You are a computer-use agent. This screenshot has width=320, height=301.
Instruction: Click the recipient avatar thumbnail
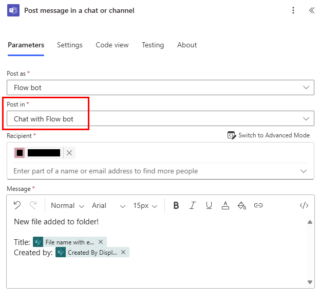click(20, 153)
